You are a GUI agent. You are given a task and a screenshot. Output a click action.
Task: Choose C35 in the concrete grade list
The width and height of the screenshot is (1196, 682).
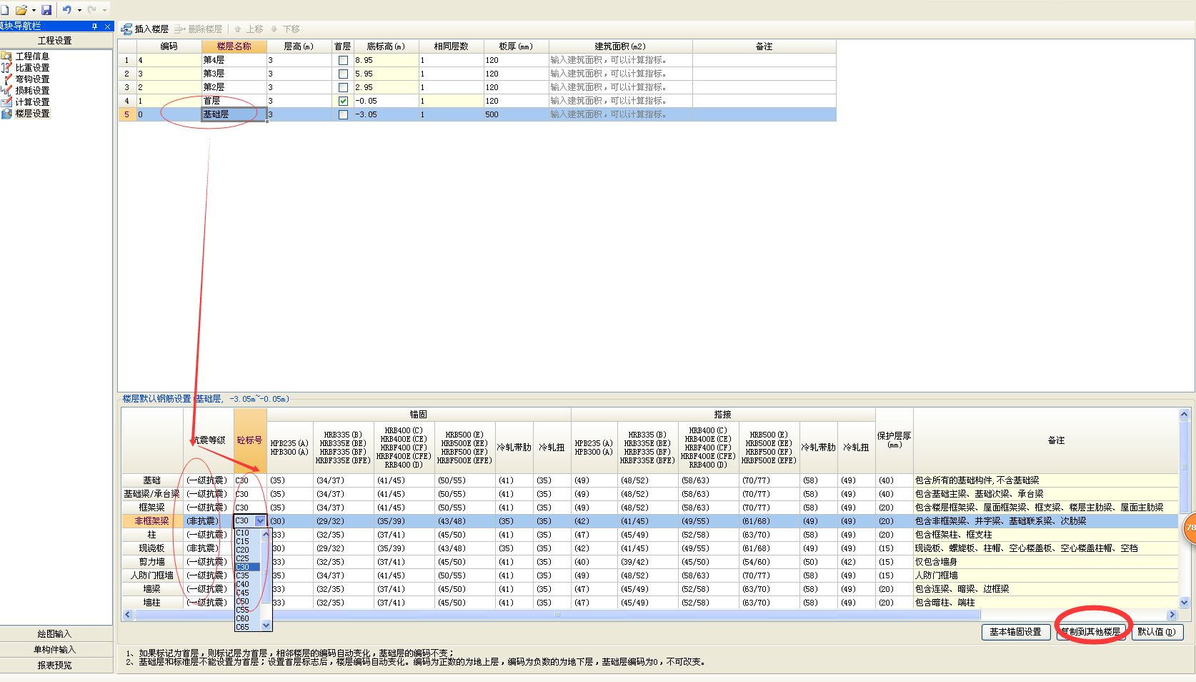click(247, 576)
